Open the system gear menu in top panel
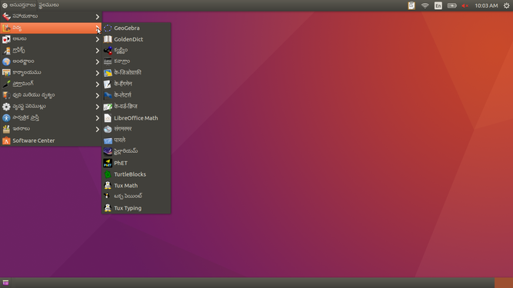The image size is (513, 288). (506, 5)
